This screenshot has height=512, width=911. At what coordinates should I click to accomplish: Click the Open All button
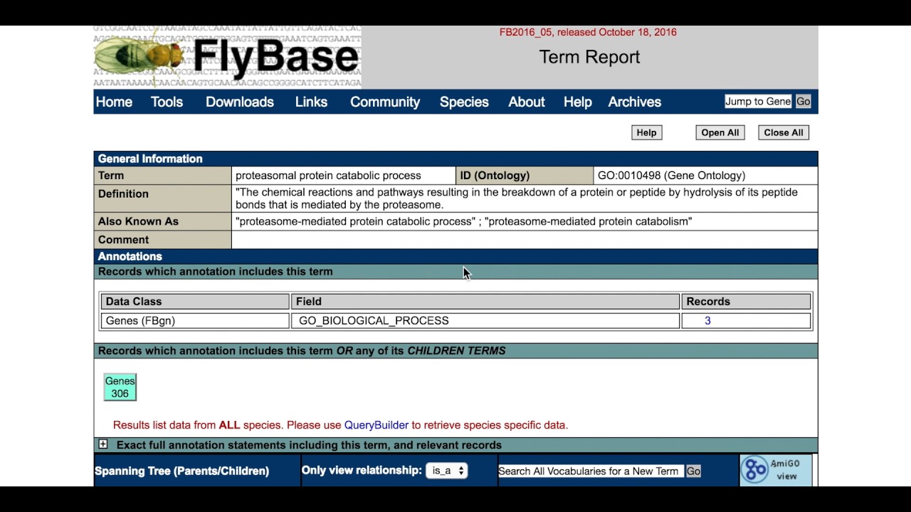[720, 132]
